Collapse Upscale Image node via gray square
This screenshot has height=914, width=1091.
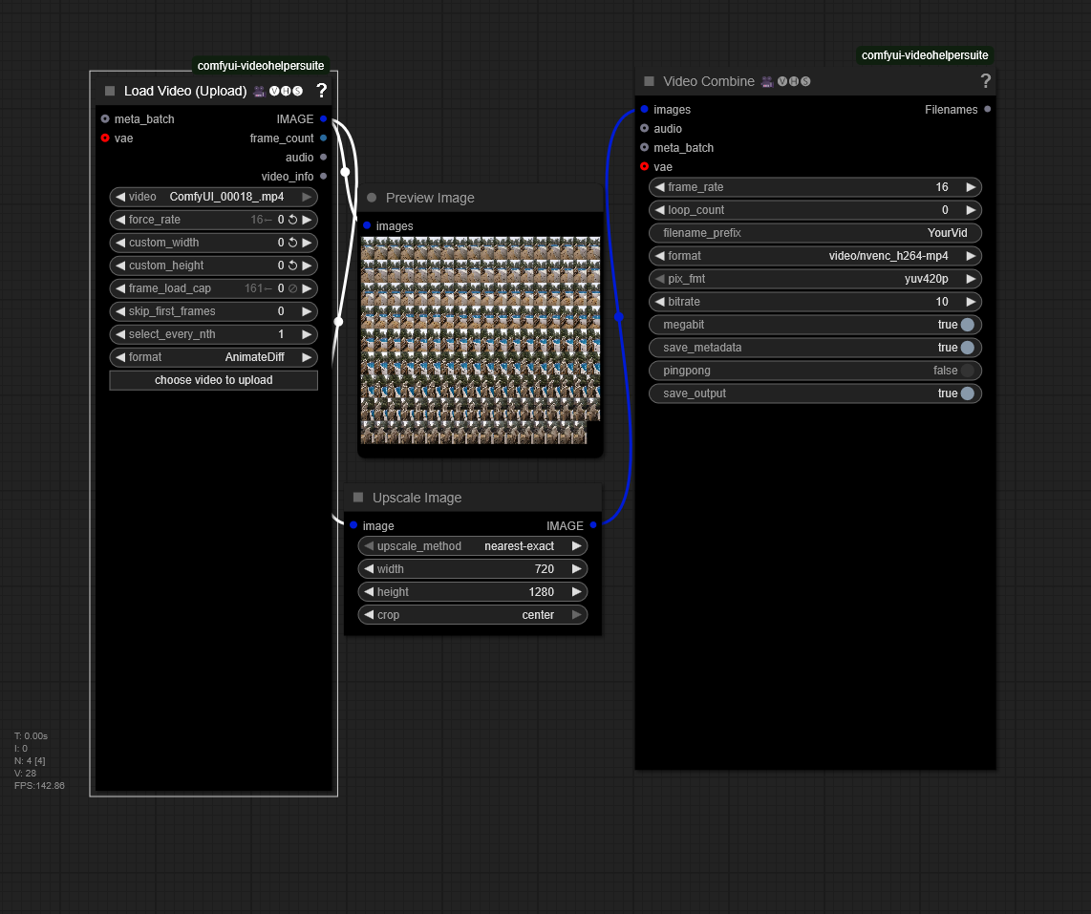[x=358, y=498]
